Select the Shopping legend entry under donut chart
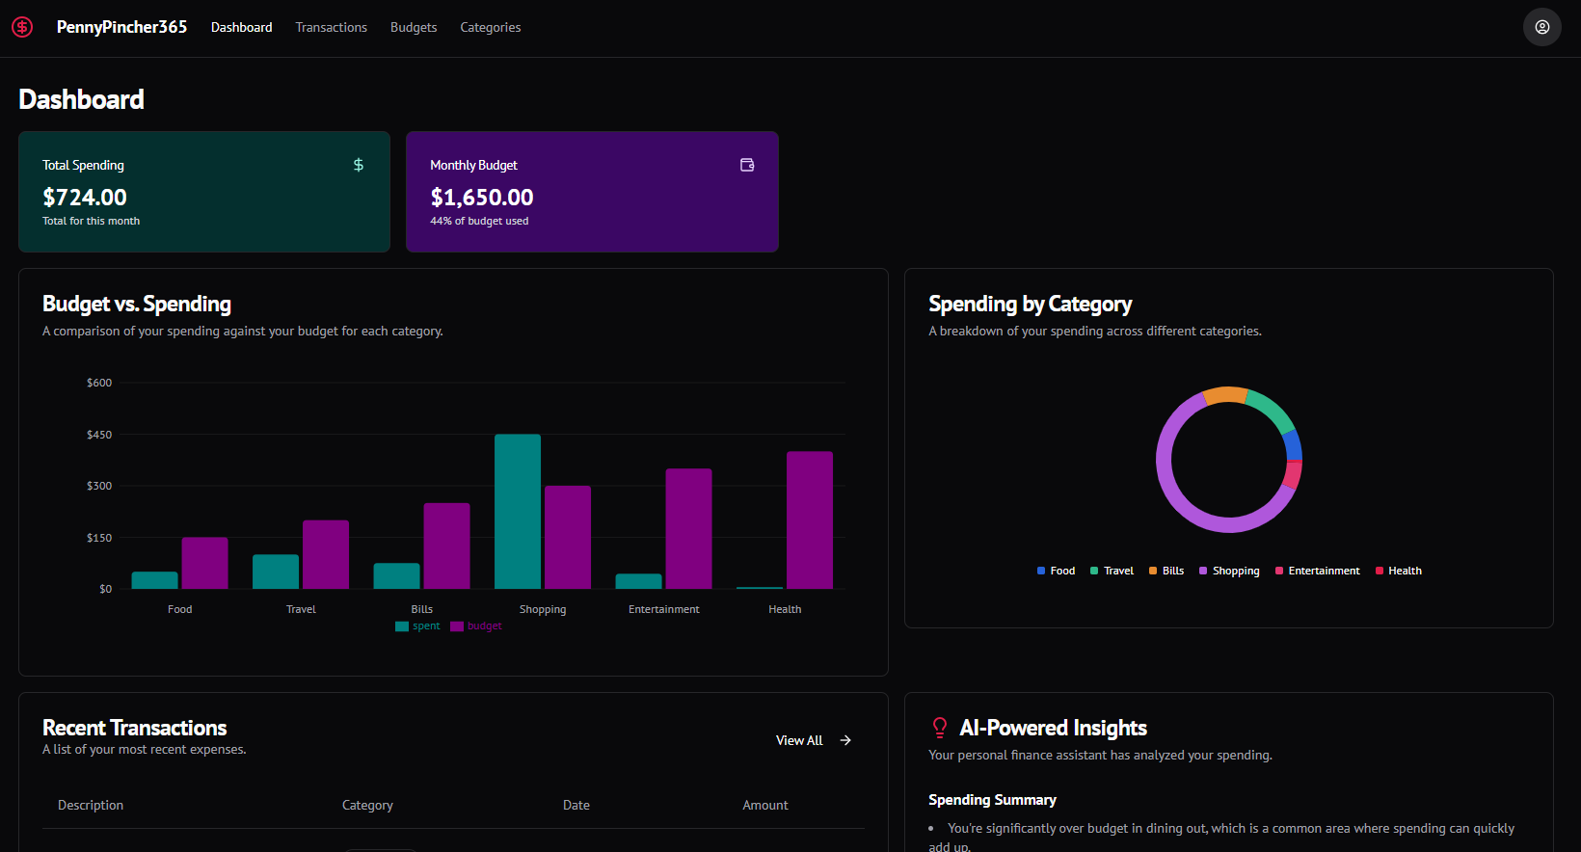 click(1229, 571)
